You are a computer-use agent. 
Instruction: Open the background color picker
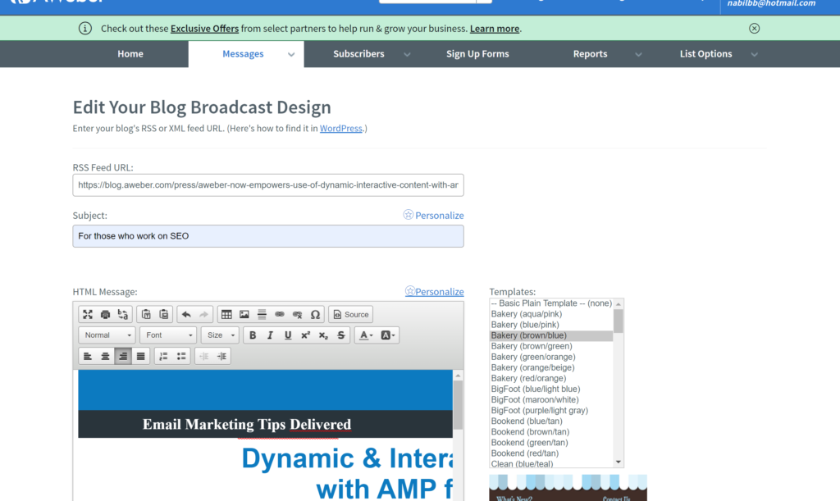[388, 335]
